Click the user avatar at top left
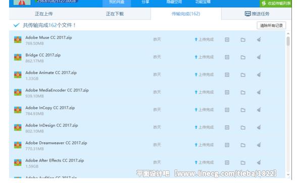 (22, 2)
